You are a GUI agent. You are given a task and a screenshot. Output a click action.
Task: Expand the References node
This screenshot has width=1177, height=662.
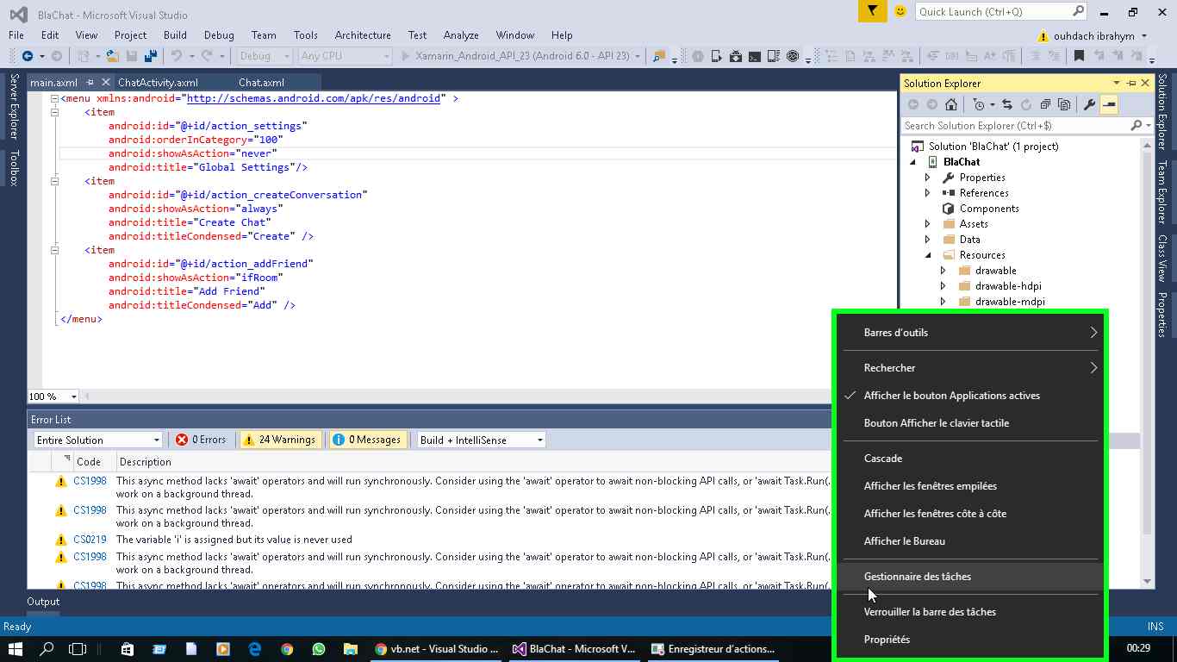[928, 193]
